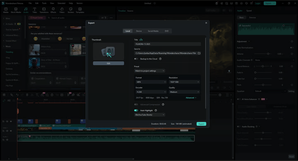
Task: Click the thumbnail Edit button
Action: pyautogui.click(x=109, y=63)
